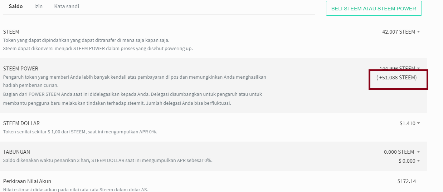Open the 42.007 STEEM balance dropdown

[x=401, y=31]
